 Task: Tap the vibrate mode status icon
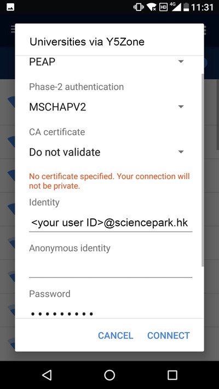[x=139, y=7]
